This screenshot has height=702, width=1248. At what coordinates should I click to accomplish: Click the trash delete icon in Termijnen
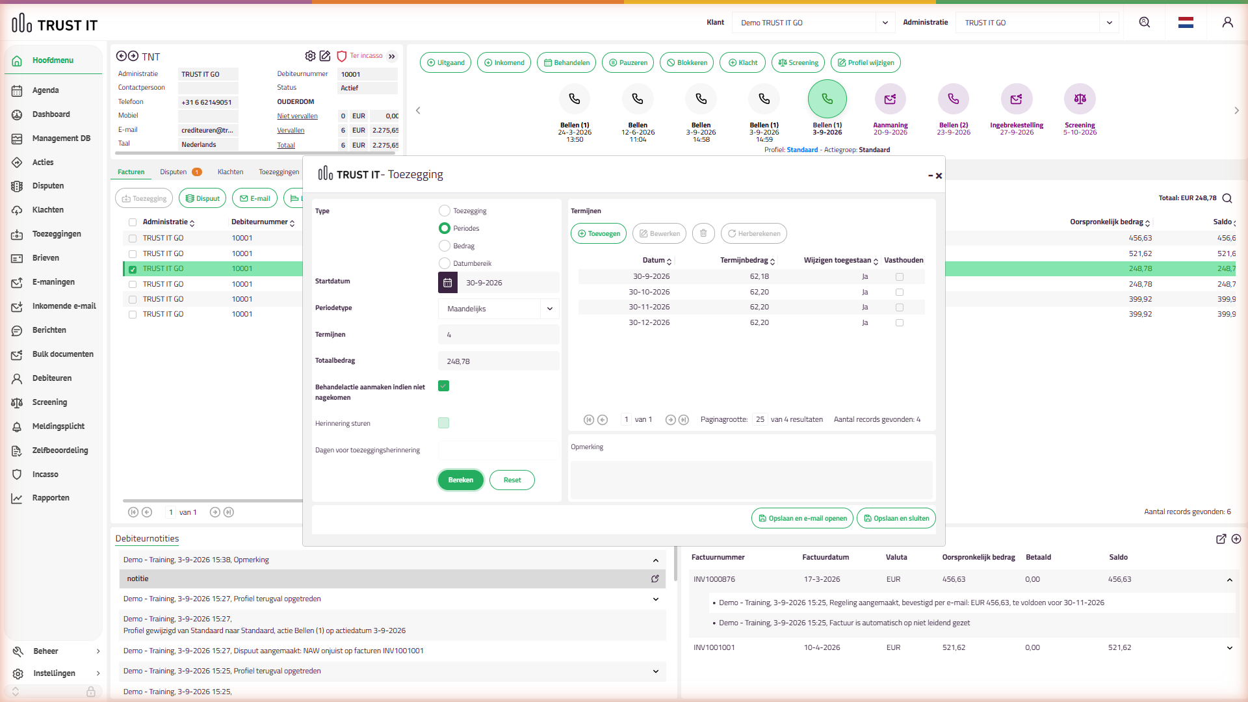[x=703, y=233]
